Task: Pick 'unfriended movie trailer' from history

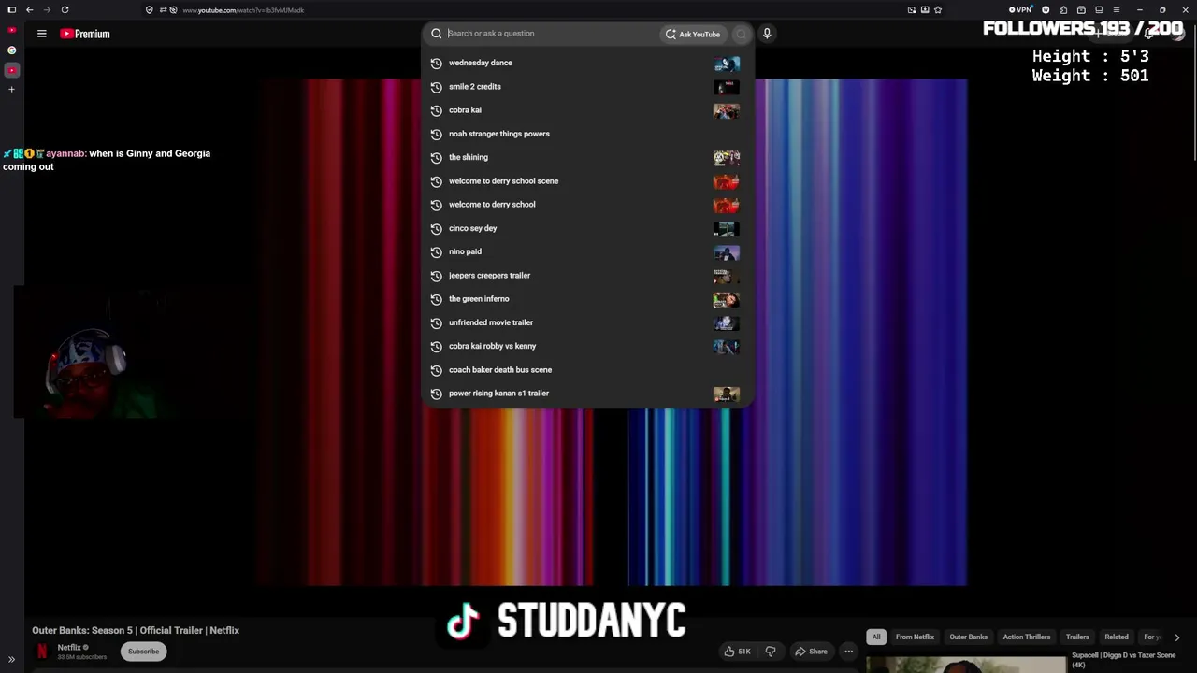Action: tap(587, 322)
